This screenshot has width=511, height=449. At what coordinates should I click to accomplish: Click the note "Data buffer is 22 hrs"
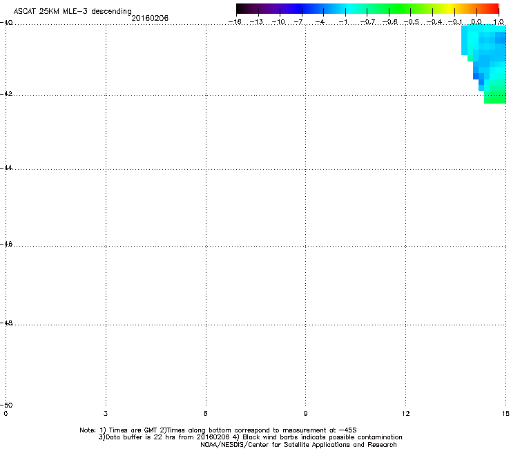click(137, 437)
